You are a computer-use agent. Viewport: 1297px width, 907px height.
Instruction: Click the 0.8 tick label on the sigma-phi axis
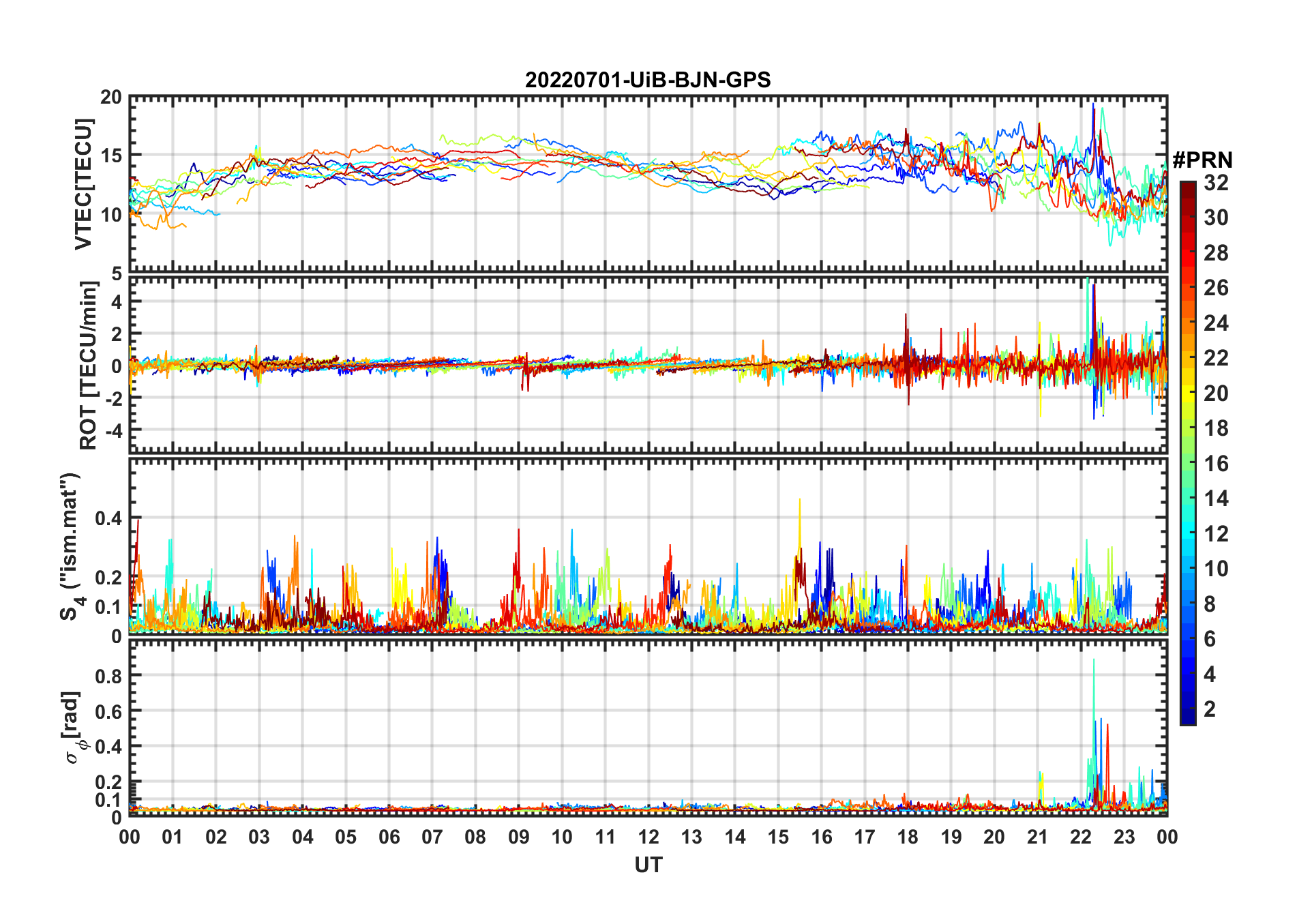109,676
